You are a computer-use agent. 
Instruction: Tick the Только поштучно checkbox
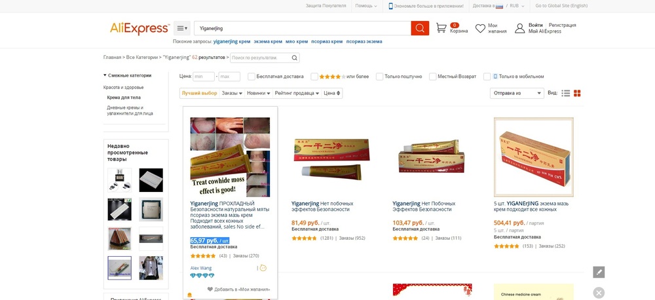[x=379, y=77]
